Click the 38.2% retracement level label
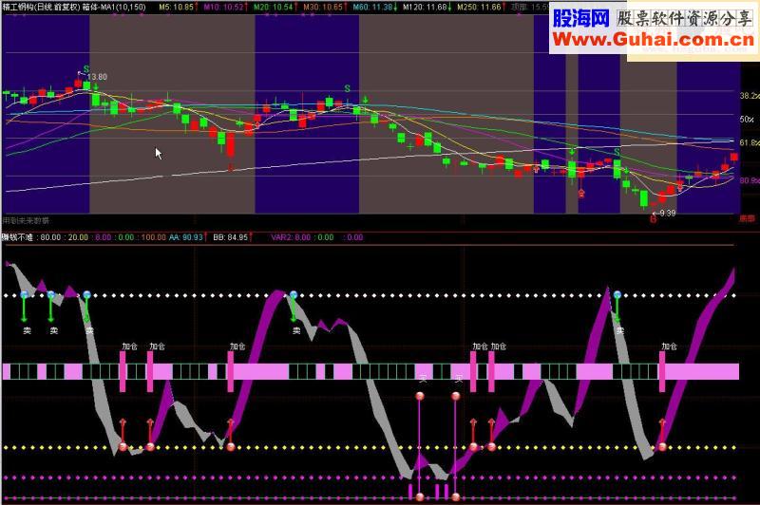This screenshot has height=505, width=760. coord(750,96)
